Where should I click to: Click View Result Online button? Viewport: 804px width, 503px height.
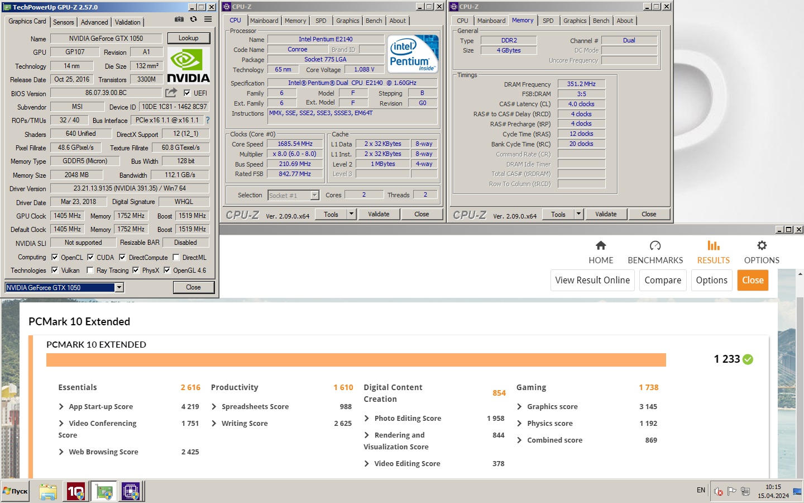pyautogui.click(x=592, y=280)
